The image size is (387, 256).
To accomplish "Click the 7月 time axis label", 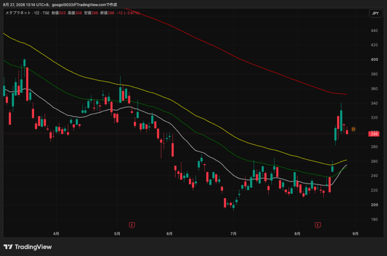I will point(233,234).
